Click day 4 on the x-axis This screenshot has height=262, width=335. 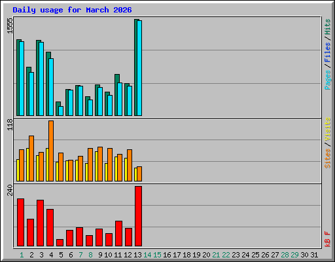click(x=51, y=255)
